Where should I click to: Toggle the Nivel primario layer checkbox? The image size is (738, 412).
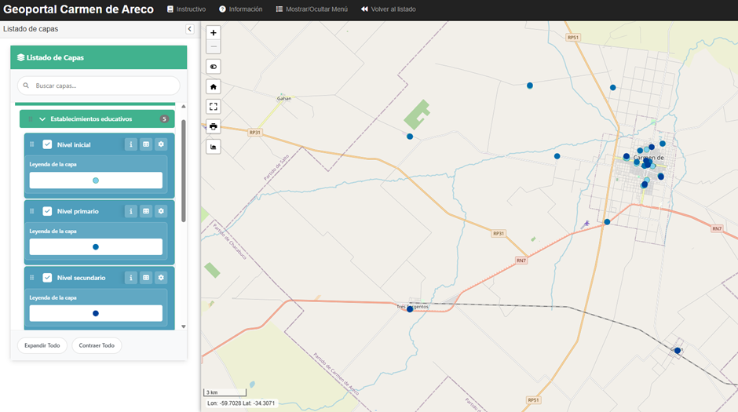pyautogui.click(x=47, y=211)
